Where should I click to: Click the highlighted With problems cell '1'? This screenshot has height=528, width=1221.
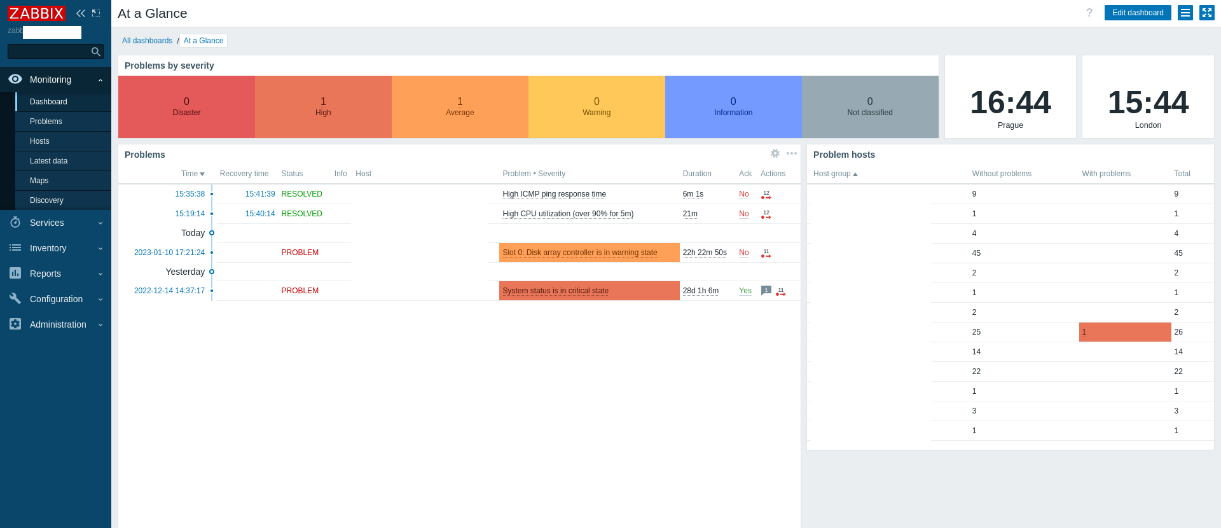pos(1125,332)
